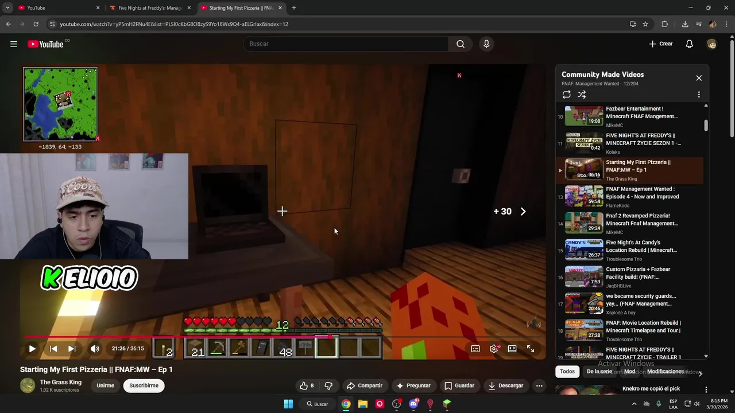The height and width of the screenshot is (413, 735).
Task: Bookmark this page with the star
Action: point(645,24)
